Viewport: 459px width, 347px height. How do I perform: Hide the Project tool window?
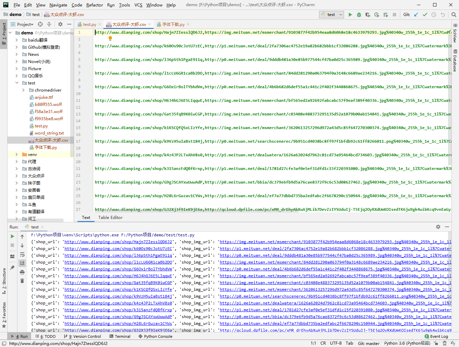coord(69,24)
